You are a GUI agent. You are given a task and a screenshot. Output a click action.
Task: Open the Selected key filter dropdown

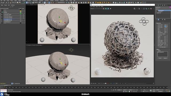(160, 90)
